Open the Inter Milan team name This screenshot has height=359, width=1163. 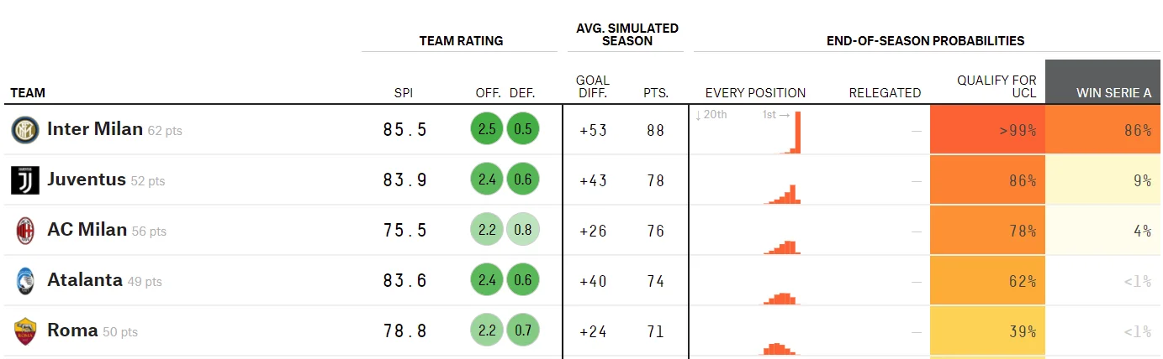(95, 129)
